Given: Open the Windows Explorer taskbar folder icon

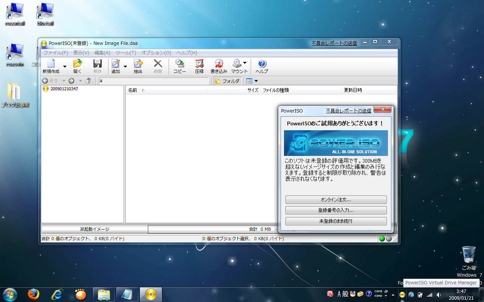Looking at the screenshot, I should click(104, 294).
